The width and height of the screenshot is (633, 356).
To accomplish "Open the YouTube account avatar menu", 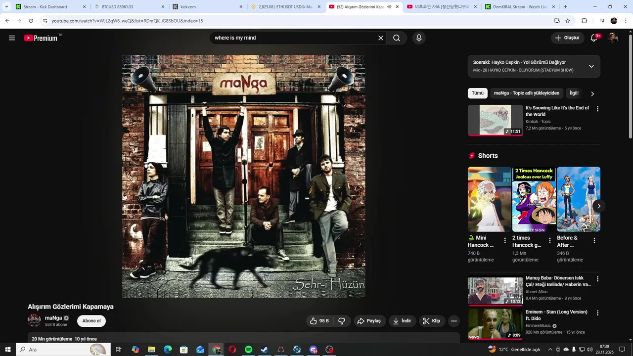I will coord(613,38).
